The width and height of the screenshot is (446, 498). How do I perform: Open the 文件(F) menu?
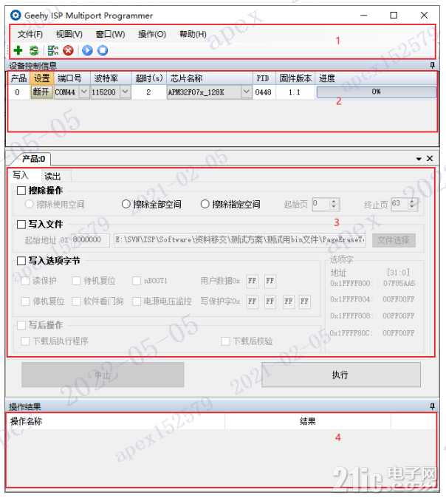pyautogui.click(x=30, y=34)
